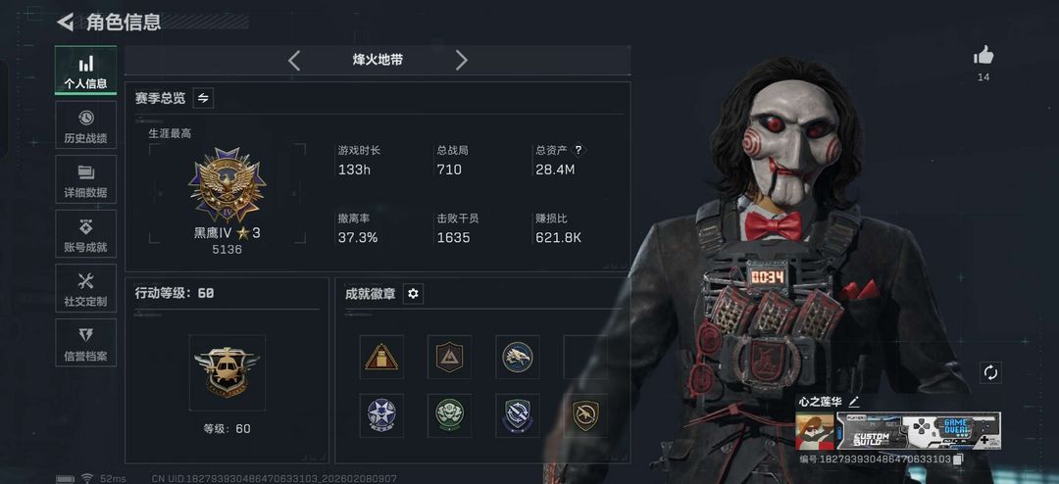This screenshot has height=484, width=1059.
Task: Open the 详细数据 tab
Action: click(85, 179)
